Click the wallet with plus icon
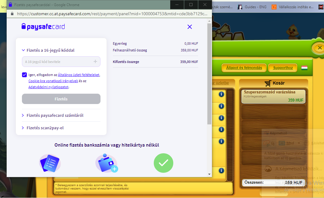 pos(107,163)
